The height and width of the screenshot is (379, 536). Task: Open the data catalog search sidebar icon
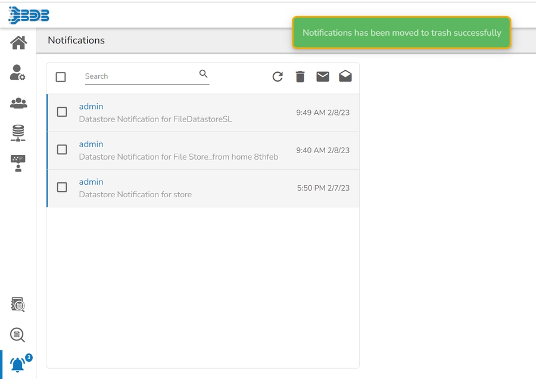click(18, 305)
